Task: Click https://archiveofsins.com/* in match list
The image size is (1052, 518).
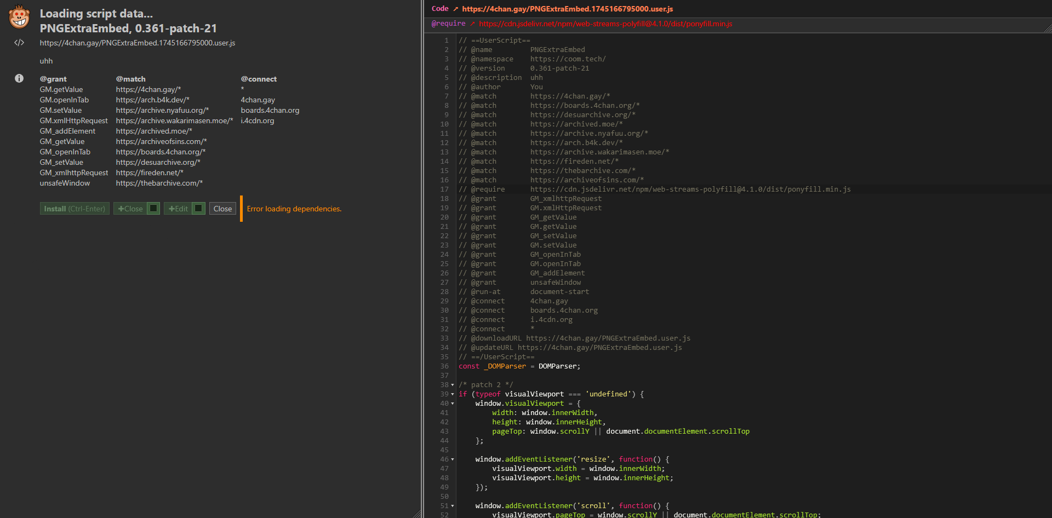Action: point(162,141)
